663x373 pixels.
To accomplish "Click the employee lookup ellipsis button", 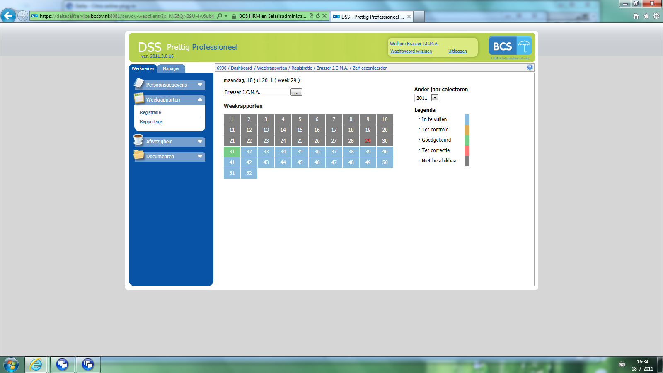I will (x=296, y=92).
